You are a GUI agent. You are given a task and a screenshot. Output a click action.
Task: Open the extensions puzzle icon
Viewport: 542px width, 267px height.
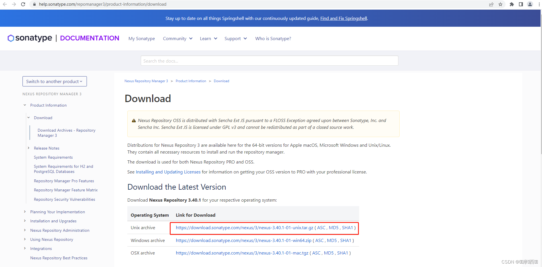coord(512,4)
